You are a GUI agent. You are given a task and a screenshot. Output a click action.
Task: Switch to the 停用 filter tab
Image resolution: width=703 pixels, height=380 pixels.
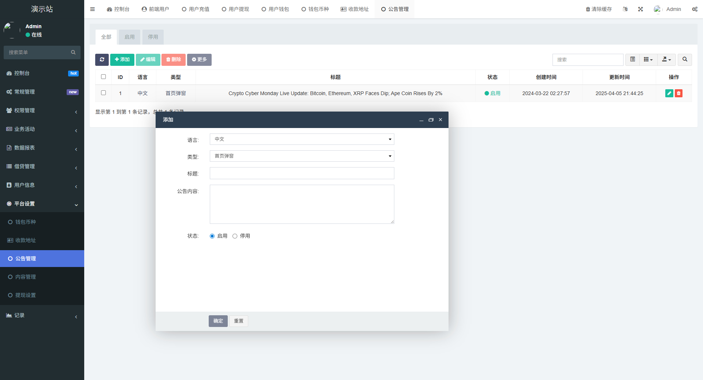tap(153, 37)
